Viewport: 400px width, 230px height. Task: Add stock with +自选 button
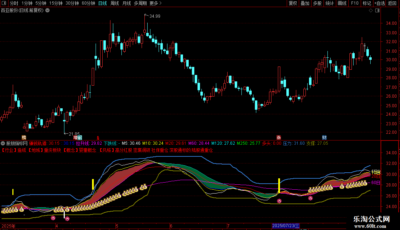379,3
